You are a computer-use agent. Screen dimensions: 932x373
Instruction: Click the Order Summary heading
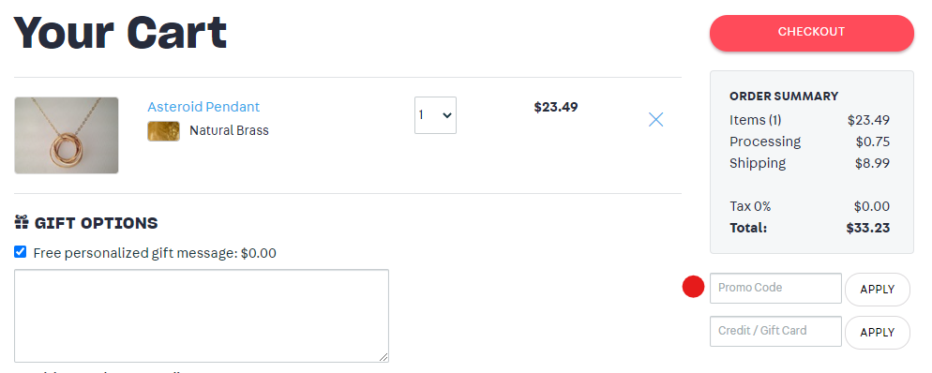784,97
